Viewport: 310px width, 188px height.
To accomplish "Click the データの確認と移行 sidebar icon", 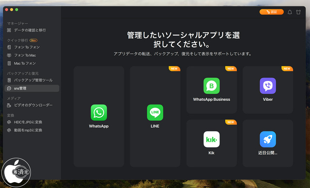I will pyautogui.click(x=9, y=30).
